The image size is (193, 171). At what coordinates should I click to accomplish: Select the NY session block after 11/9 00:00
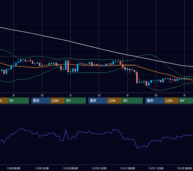[18, 101]
